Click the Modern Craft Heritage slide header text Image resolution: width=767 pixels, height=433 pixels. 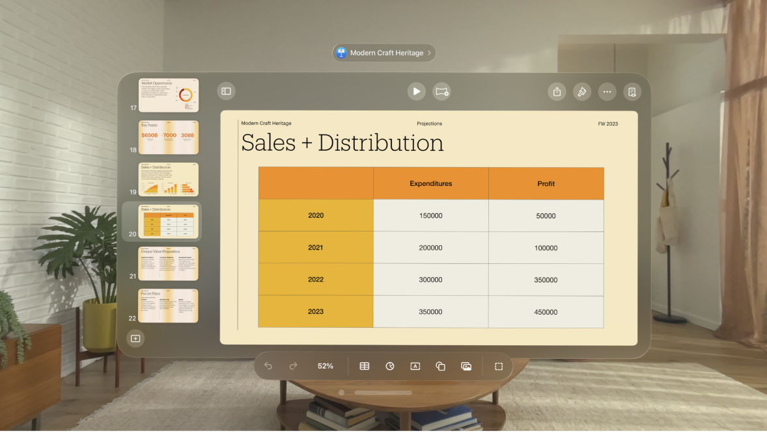click(x=266, y=123)
